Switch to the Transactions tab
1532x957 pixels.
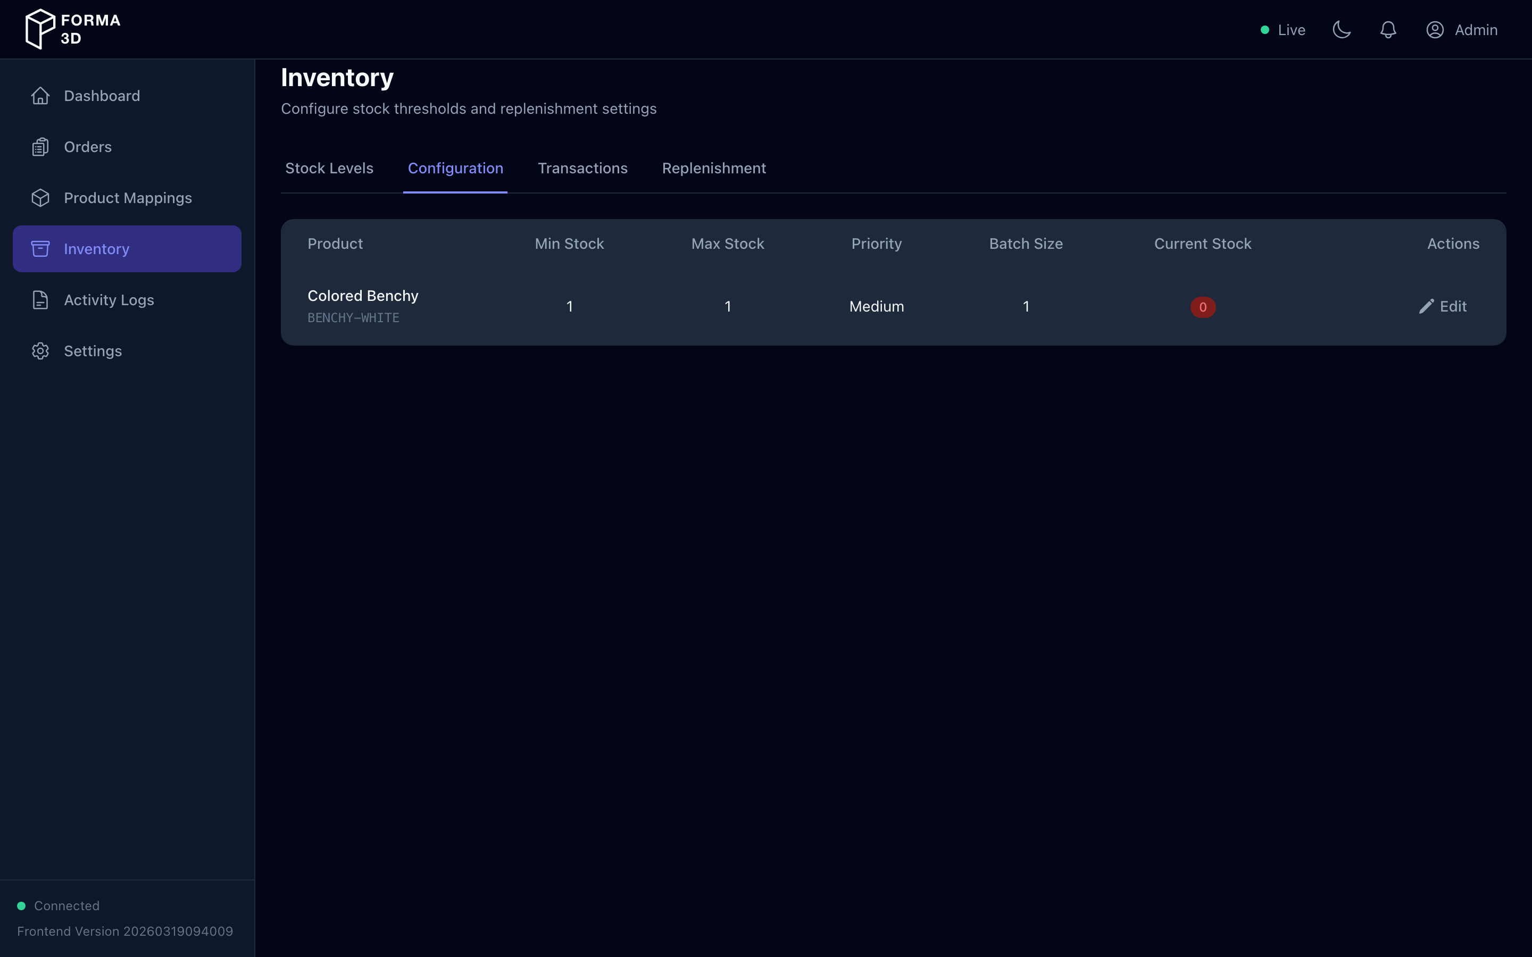[x=582, y=169]
